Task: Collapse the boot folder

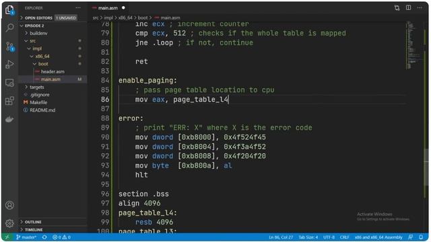Action: [43, 64]
